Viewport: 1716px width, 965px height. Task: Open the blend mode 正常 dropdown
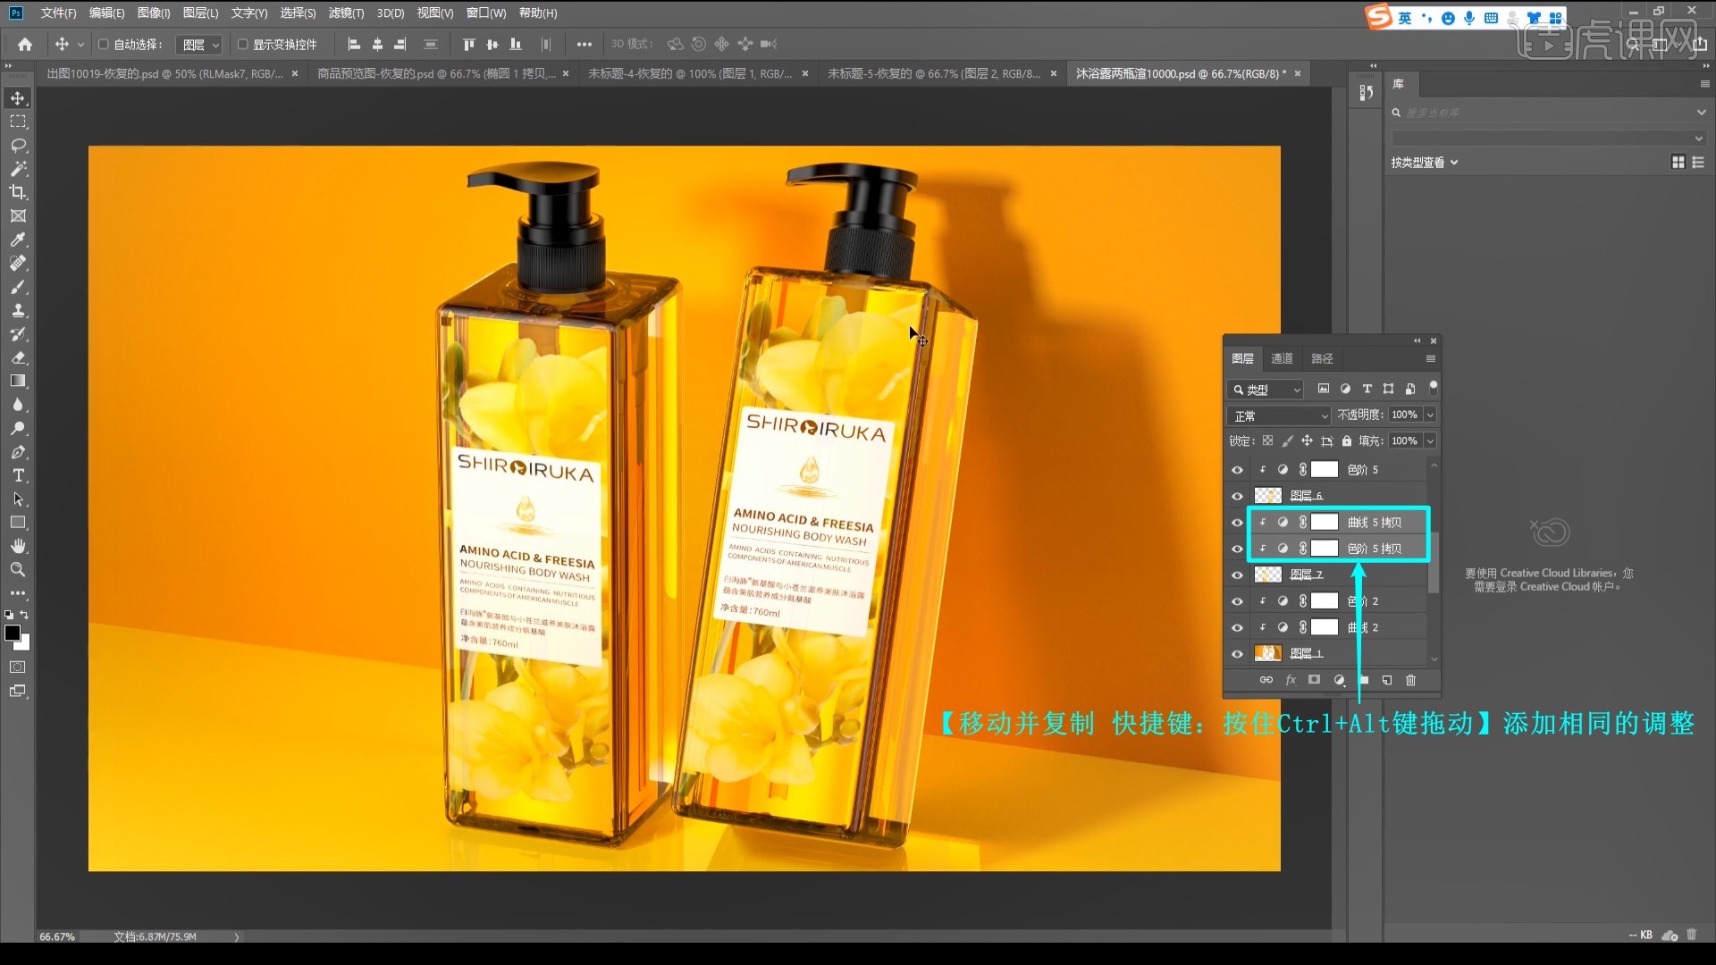(x=1279, y=415)
